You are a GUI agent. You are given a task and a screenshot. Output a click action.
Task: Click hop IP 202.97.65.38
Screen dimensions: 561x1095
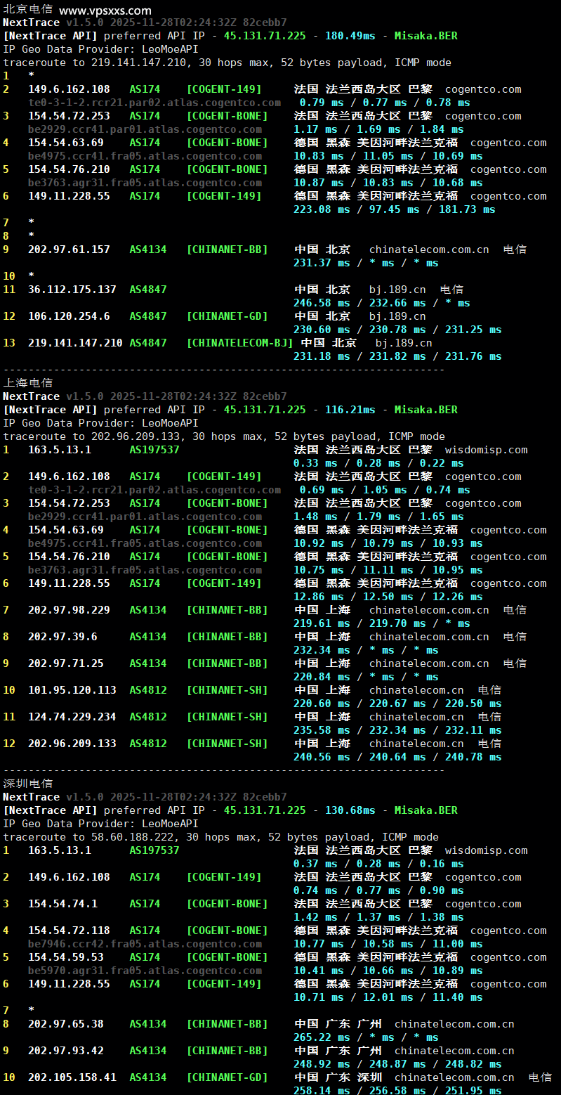coord(66,1024)
